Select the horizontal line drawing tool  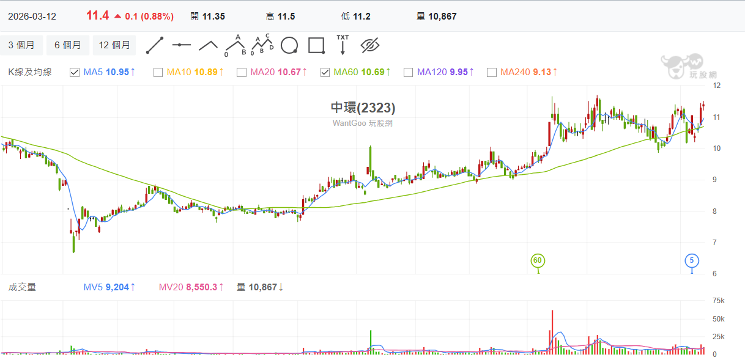[x=182, y=45]
